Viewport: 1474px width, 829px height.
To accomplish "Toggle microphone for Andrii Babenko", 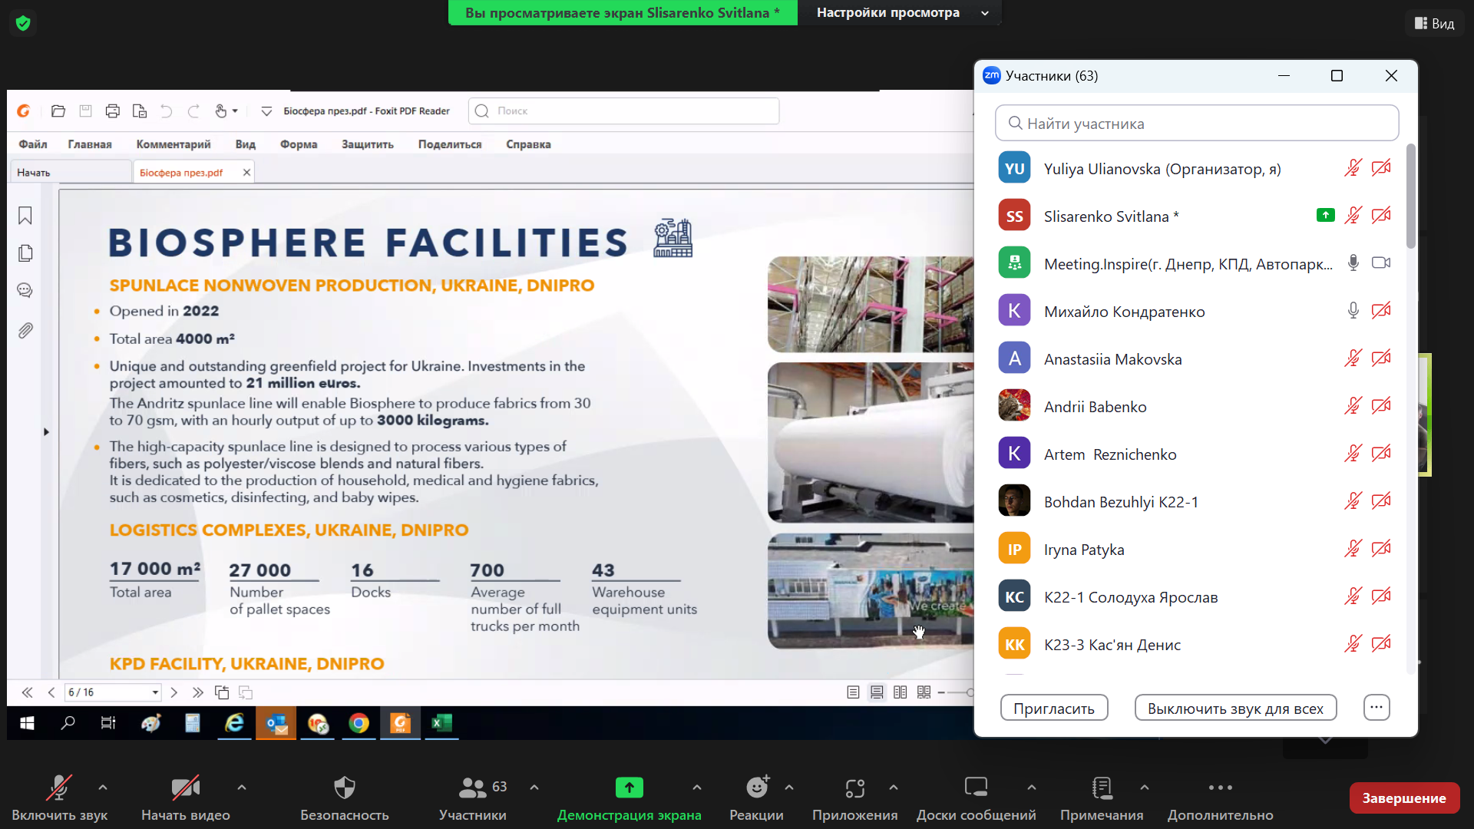I will coord(1353,406).
